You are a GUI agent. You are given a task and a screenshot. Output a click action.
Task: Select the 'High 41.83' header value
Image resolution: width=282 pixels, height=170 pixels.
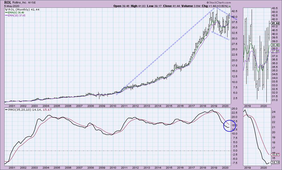[x=138, y=6]
